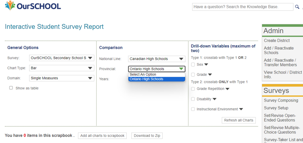Image resolution: width=303 pixels, height=143 pixels.
Task: Open the Chart Type dropdown
Action: 62,68
